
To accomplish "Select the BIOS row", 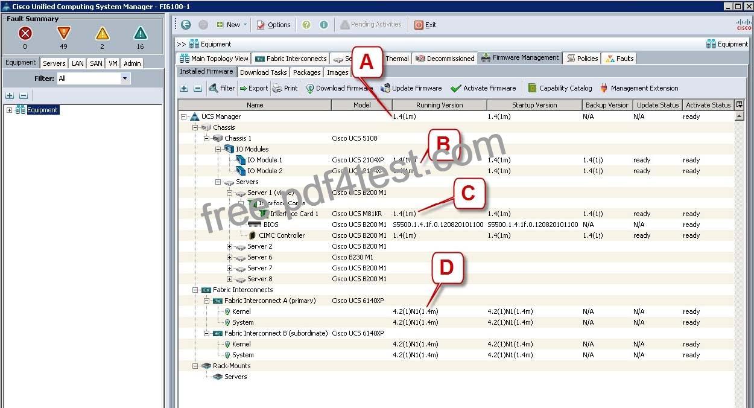I will point(457,225).
